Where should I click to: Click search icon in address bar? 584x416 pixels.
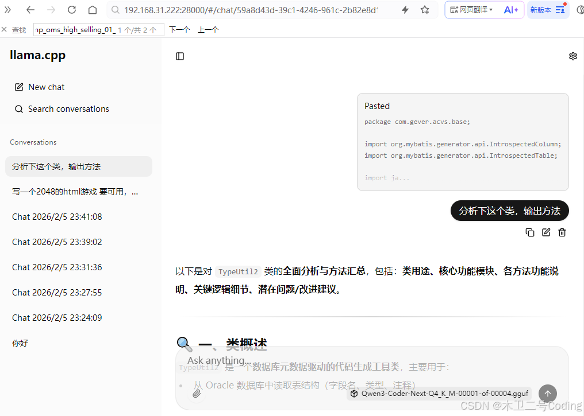[x=116, y=10]
